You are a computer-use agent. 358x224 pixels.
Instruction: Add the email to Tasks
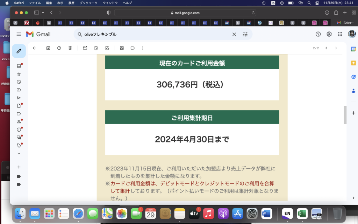[x=107, y=48]
